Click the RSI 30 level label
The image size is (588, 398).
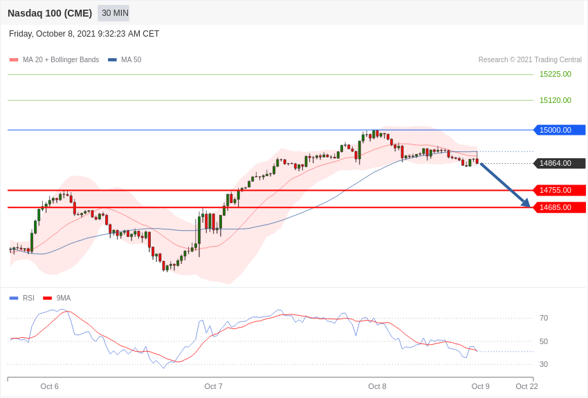click(x=544, y=364)
